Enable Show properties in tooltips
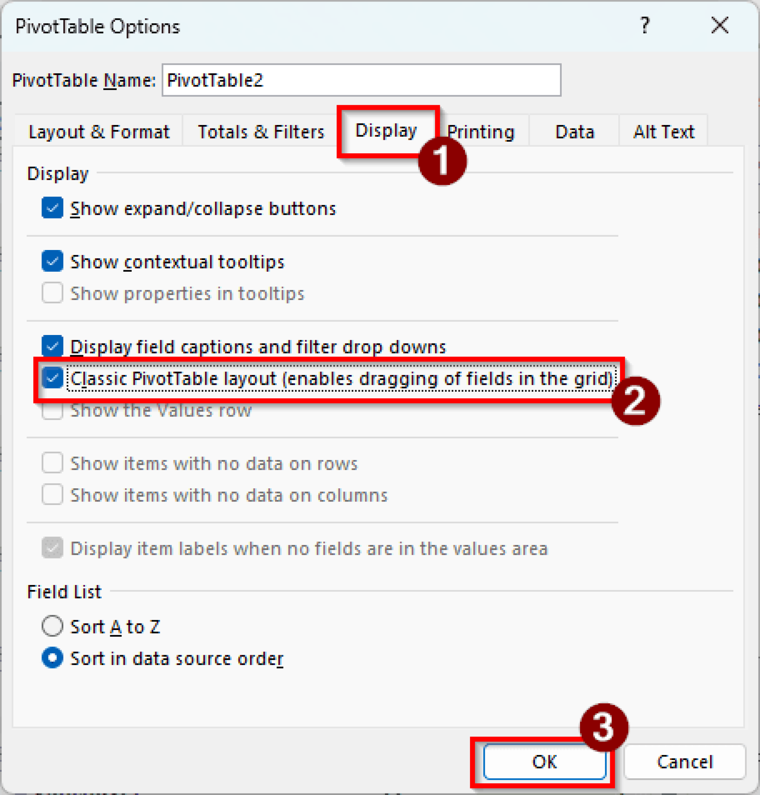The width and height of the screenshot is (760, 795). 52,293
